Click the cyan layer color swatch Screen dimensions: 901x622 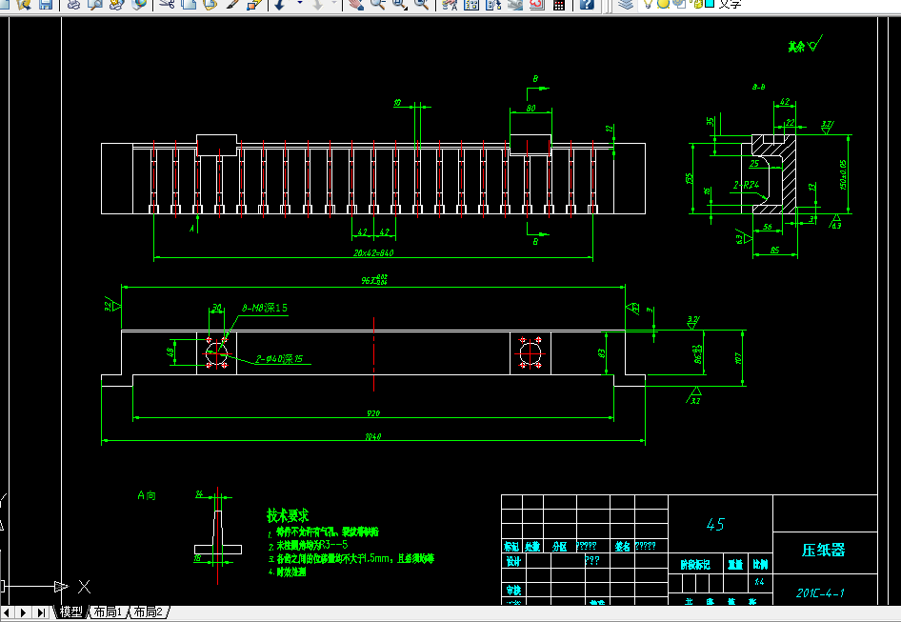(x=710, y=4)
